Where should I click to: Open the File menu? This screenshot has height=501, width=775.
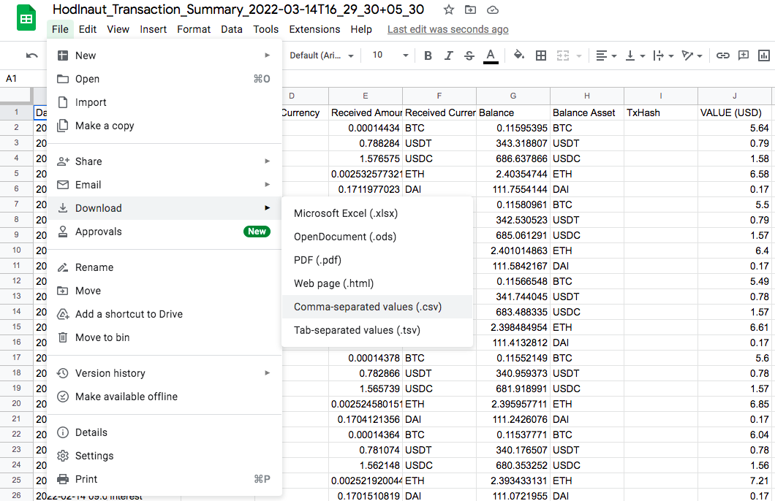[60, 29]
